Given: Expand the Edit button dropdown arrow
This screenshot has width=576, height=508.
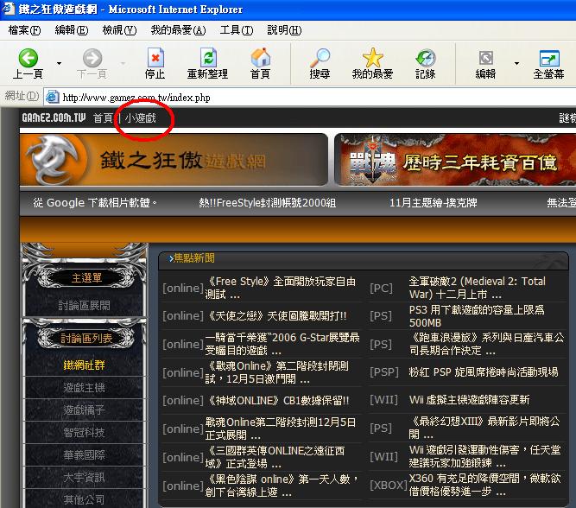Looking at the screenshot, I should [x=517, y=64].
